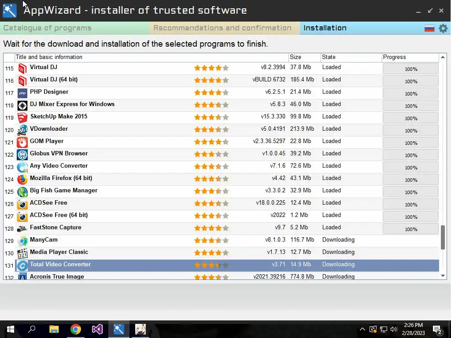
Task: Click row number 118
Action: pos(9,106)
